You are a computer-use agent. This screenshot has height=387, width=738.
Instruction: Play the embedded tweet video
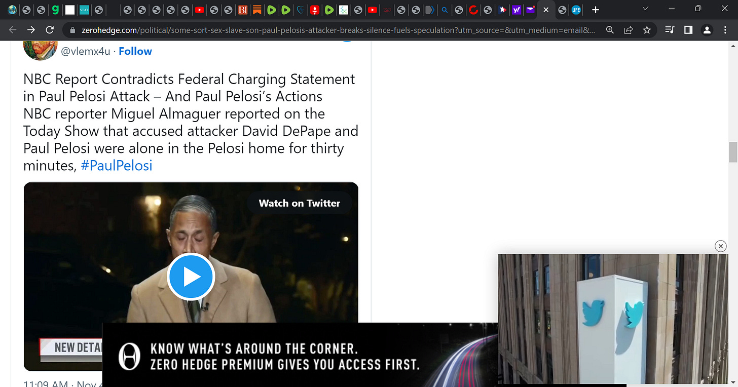191,277
